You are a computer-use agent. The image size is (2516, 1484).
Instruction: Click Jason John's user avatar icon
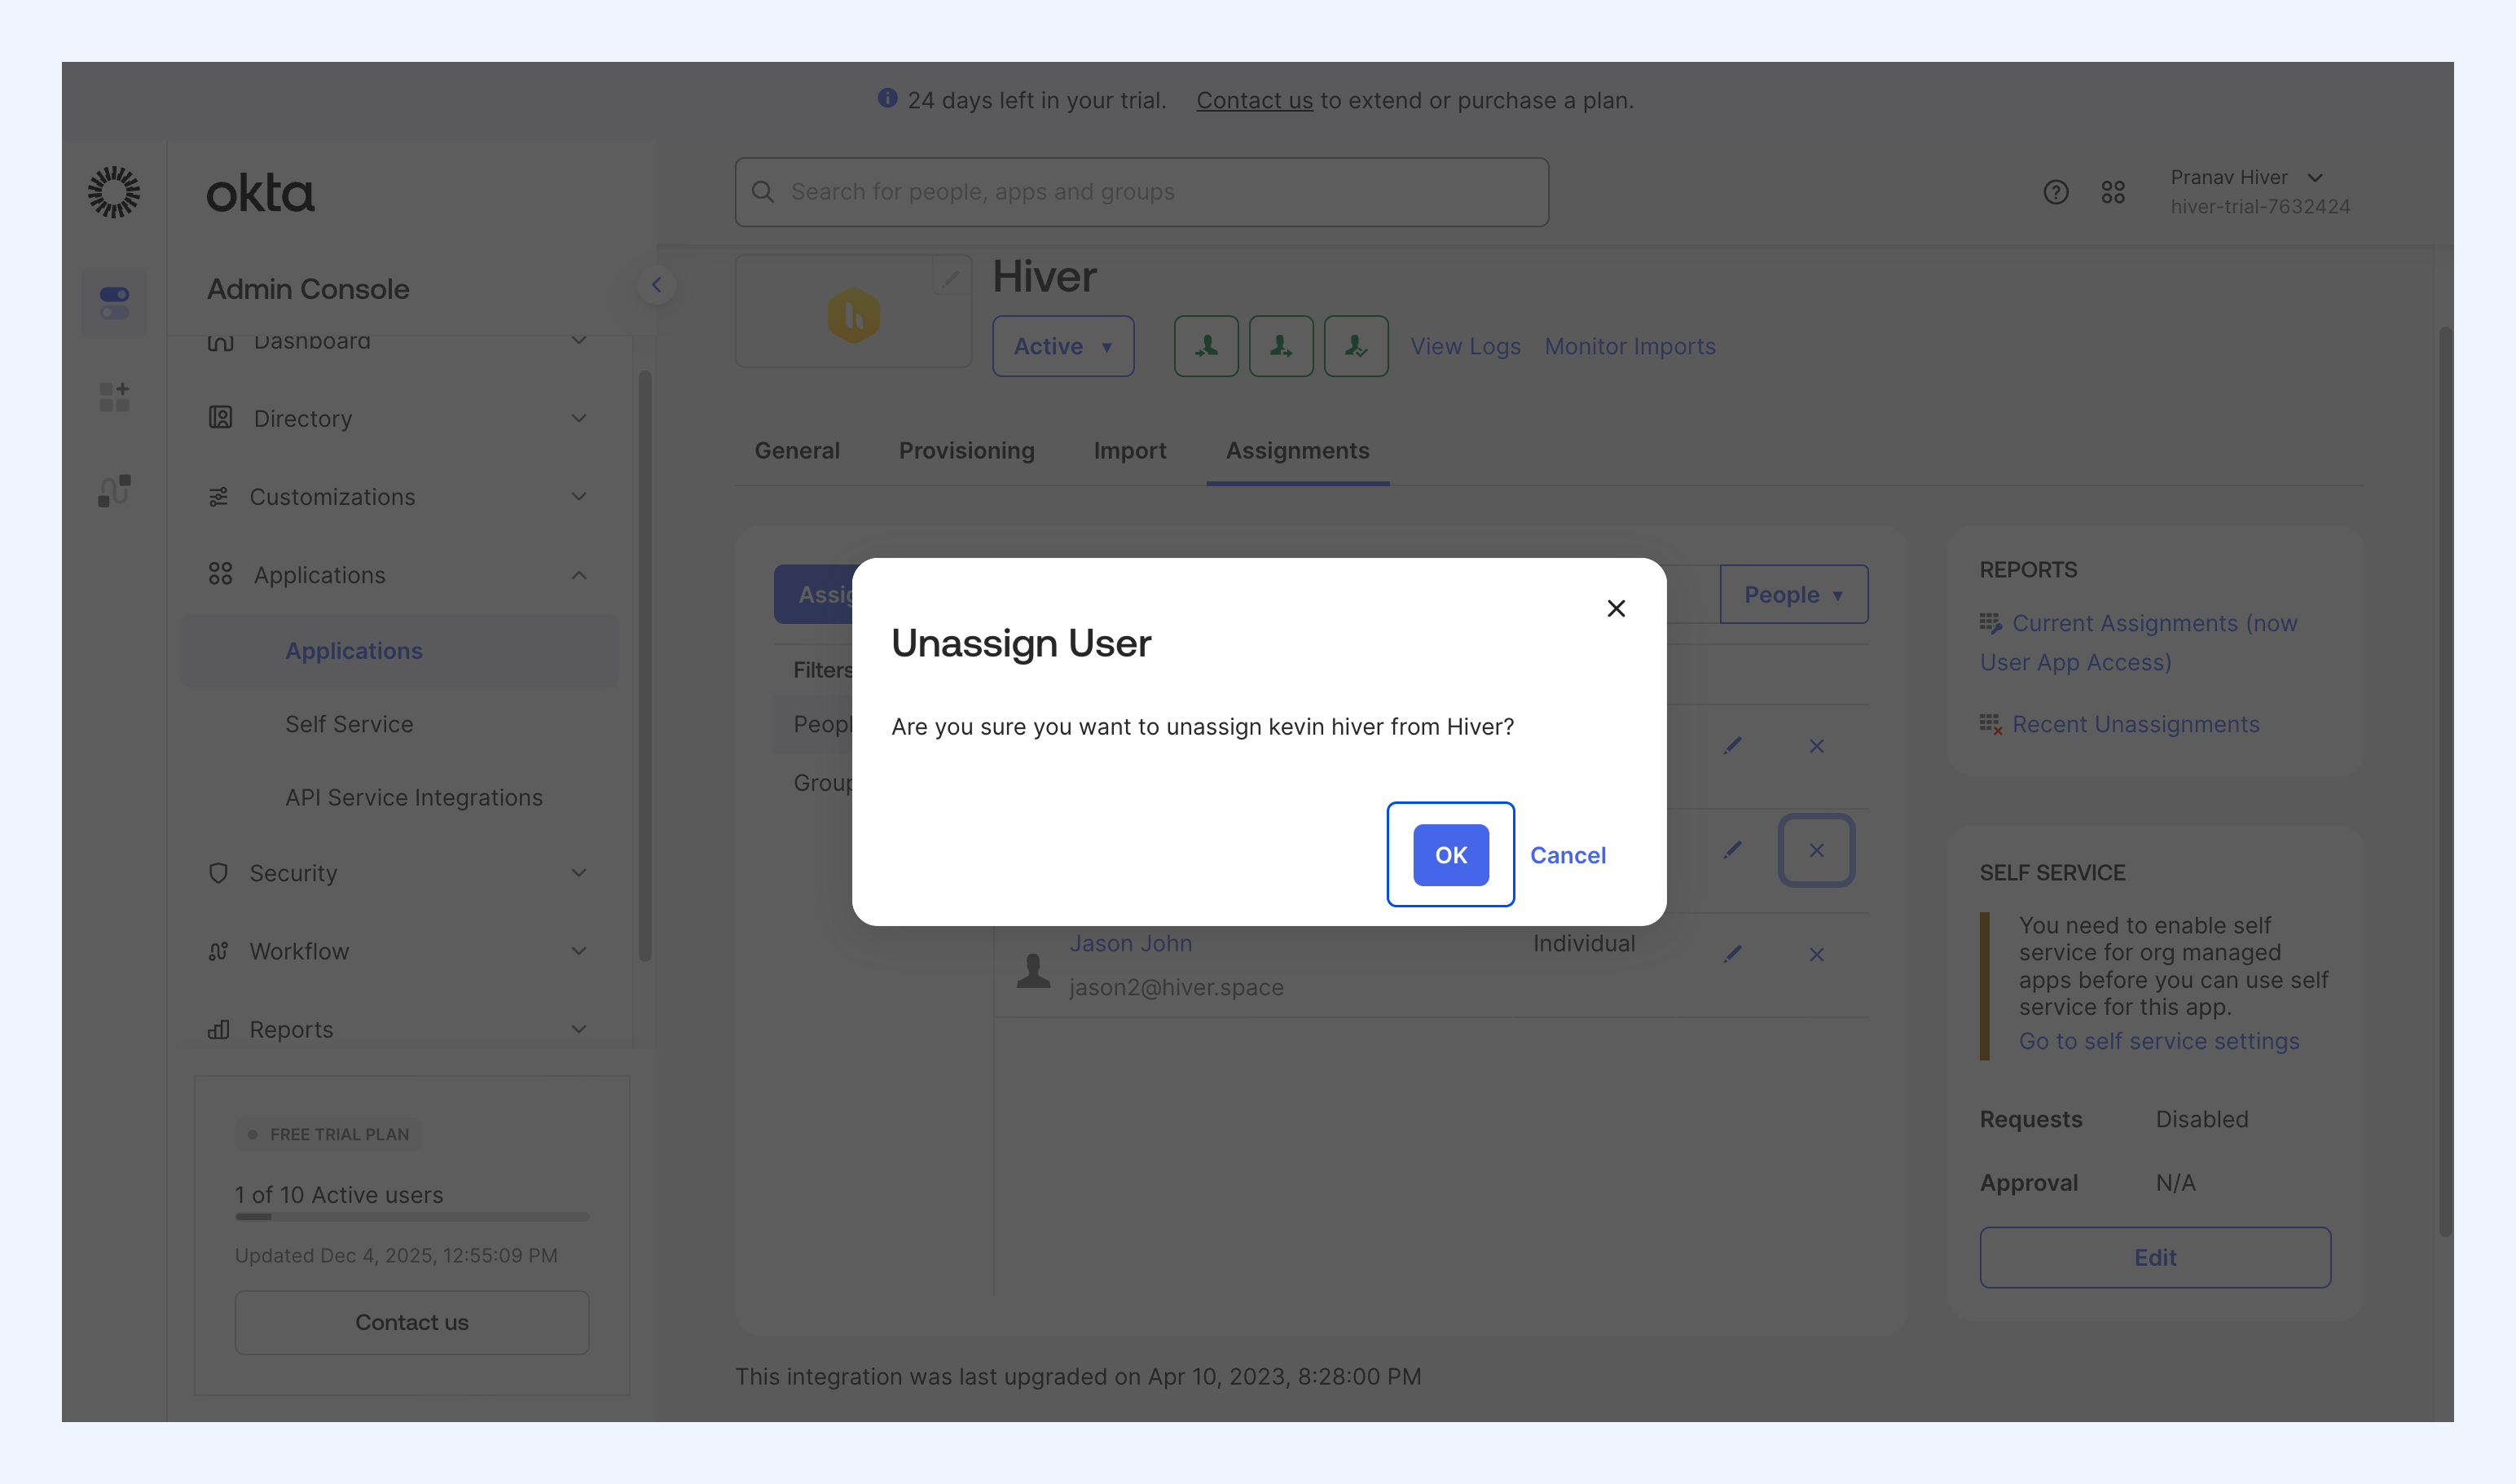point(1033,970)
